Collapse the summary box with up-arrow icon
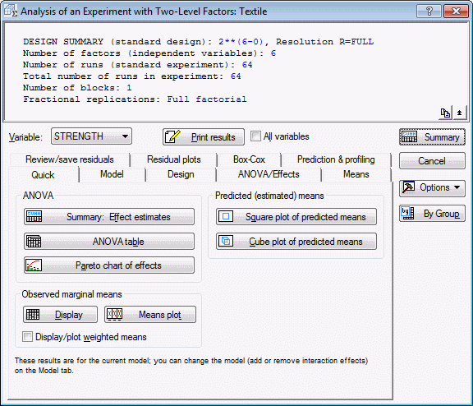 [x=459, y=113]
